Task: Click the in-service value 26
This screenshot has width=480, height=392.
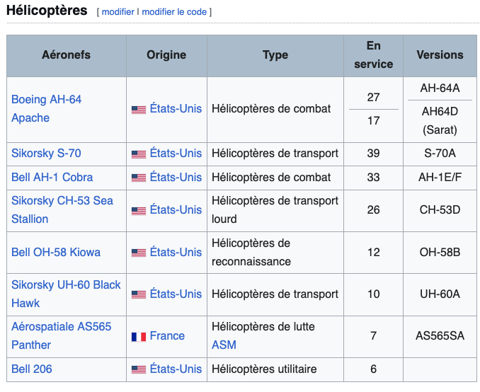Action: click(374, 210)
